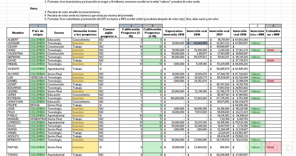Select the cell 93,037,614 in LORENZO's row

click(x=197, y=123)
